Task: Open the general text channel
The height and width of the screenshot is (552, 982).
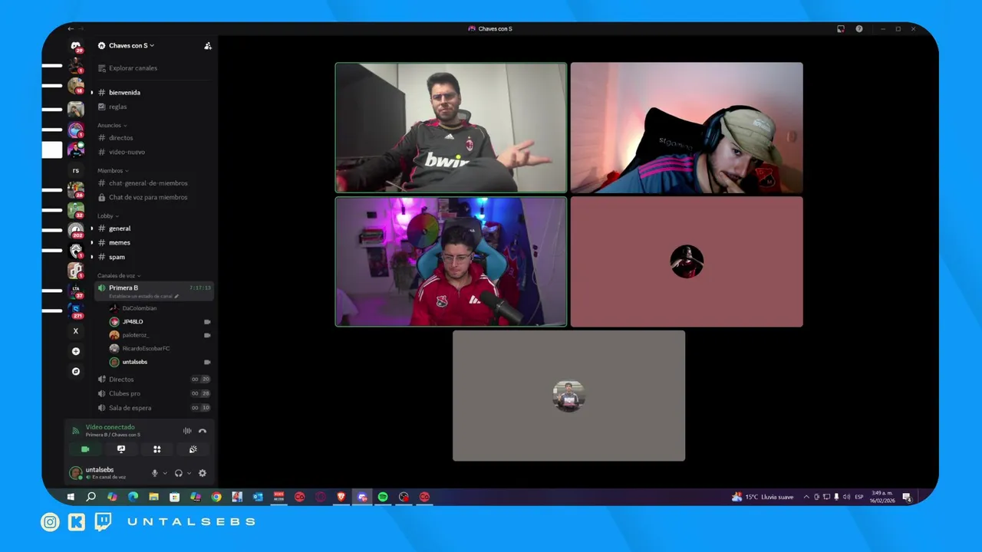Action: click(153, 228)
